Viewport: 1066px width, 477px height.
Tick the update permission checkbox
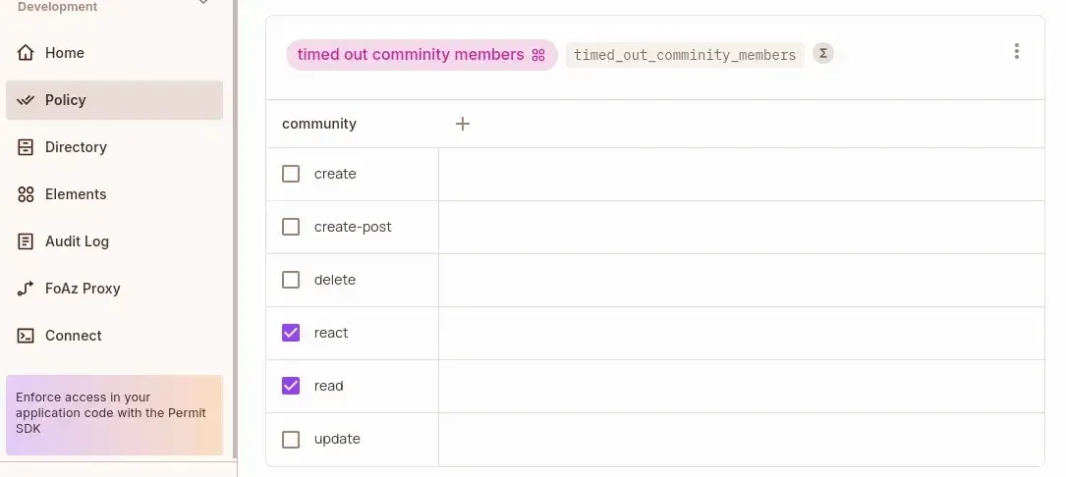(x=291, y=439)
